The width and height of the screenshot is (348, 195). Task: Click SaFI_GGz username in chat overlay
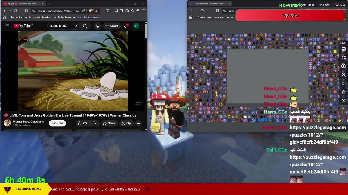tap(277, 150)
